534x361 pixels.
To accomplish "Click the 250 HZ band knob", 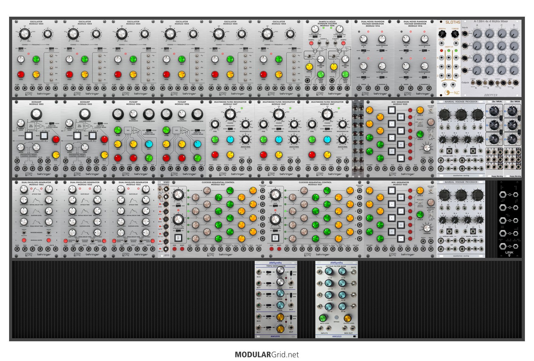I will (x=329, y=295).
